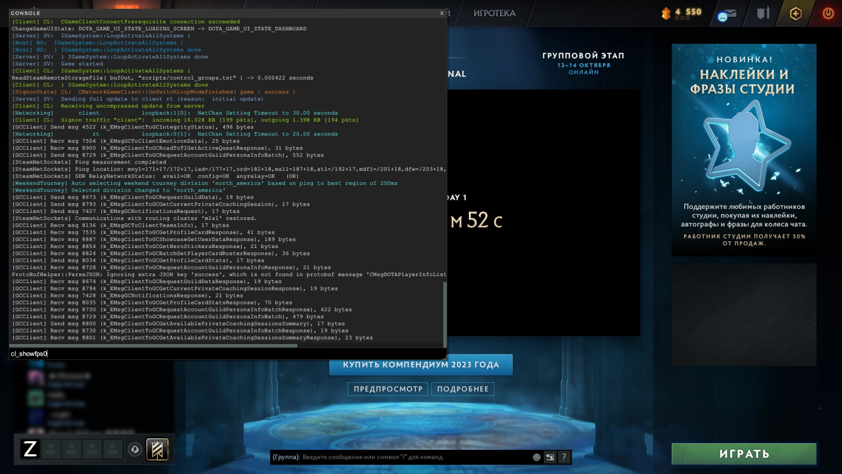The image size is (842, 474).
Task: Click the red power quit icon
Action: [828, 13]
